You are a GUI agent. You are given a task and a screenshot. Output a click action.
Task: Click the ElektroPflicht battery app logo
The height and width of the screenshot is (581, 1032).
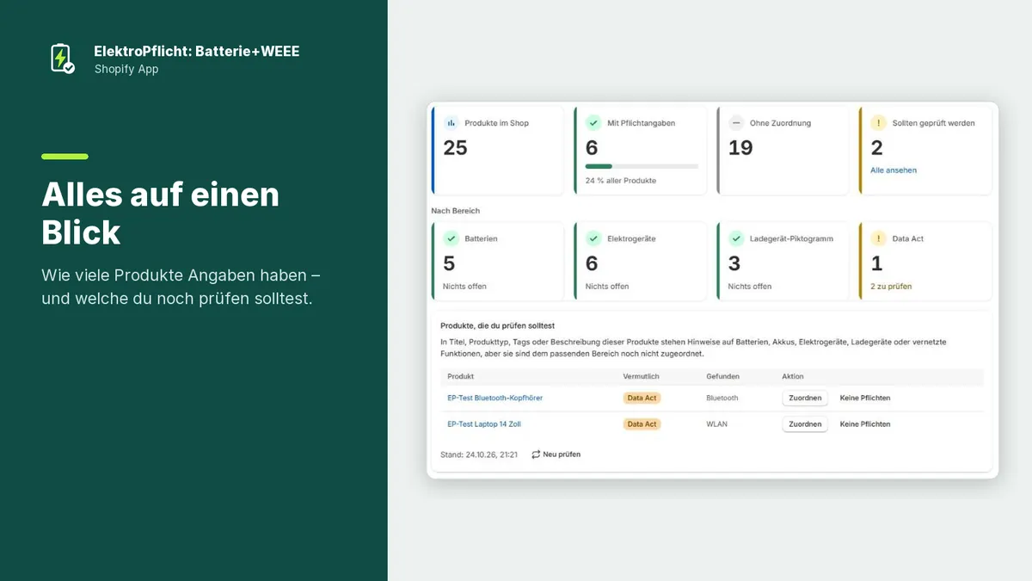(x=62, y=59)
